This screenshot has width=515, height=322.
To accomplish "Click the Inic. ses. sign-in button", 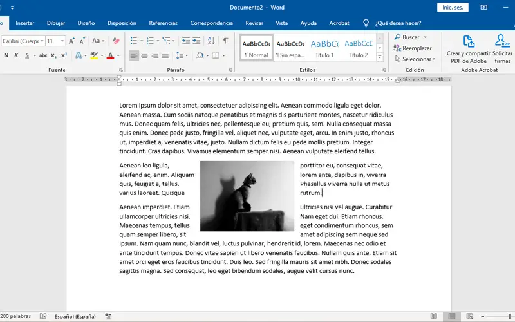I will pos(453,8).
